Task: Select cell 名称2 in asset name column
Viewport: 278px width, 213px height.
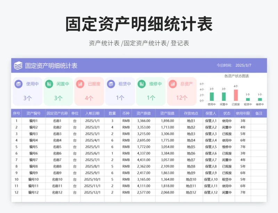Action: click(x=57, y=127)
